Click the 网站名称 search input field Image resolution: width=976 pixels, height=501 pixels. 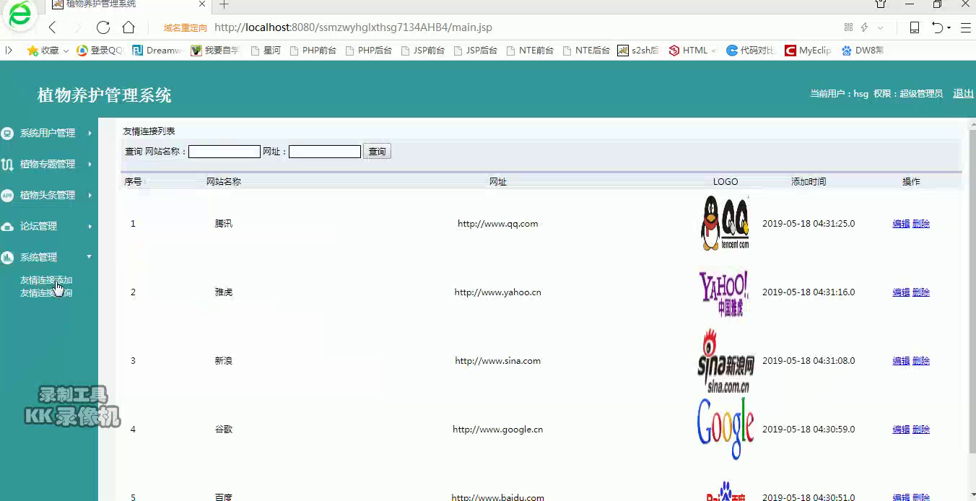[x=225, y=152]
